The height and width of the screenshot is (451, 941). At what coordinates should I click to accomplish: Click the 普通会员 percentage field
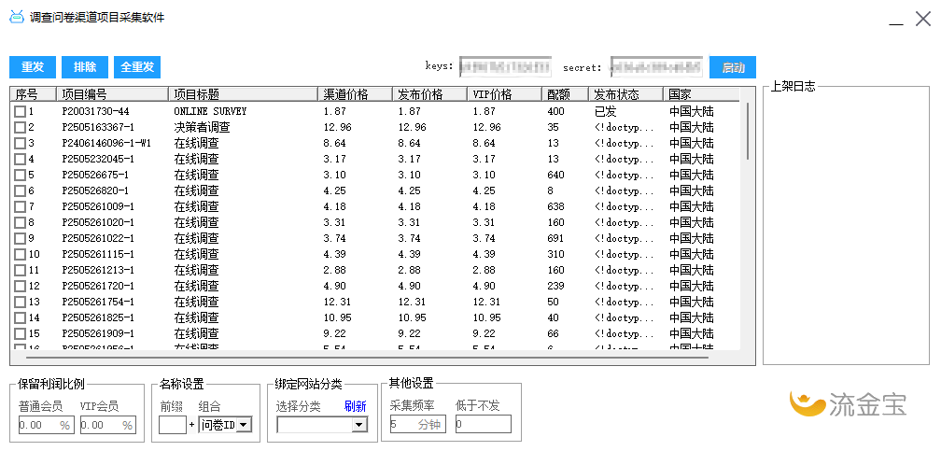(x=46, y=425)
